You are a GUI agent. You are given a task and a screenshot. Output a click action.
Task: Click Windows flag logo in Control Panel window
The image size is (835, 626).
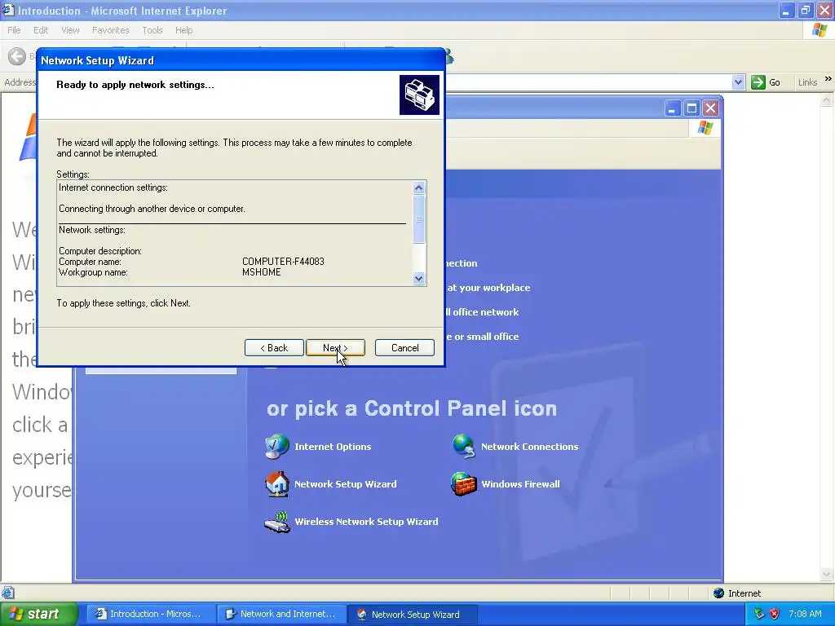pos(705,128)
